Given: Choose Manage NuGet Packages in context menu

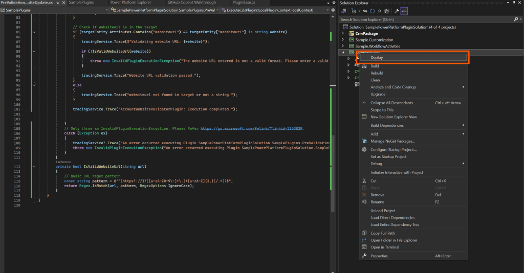Looking at the screenshot, I should [x=392, y=141].
